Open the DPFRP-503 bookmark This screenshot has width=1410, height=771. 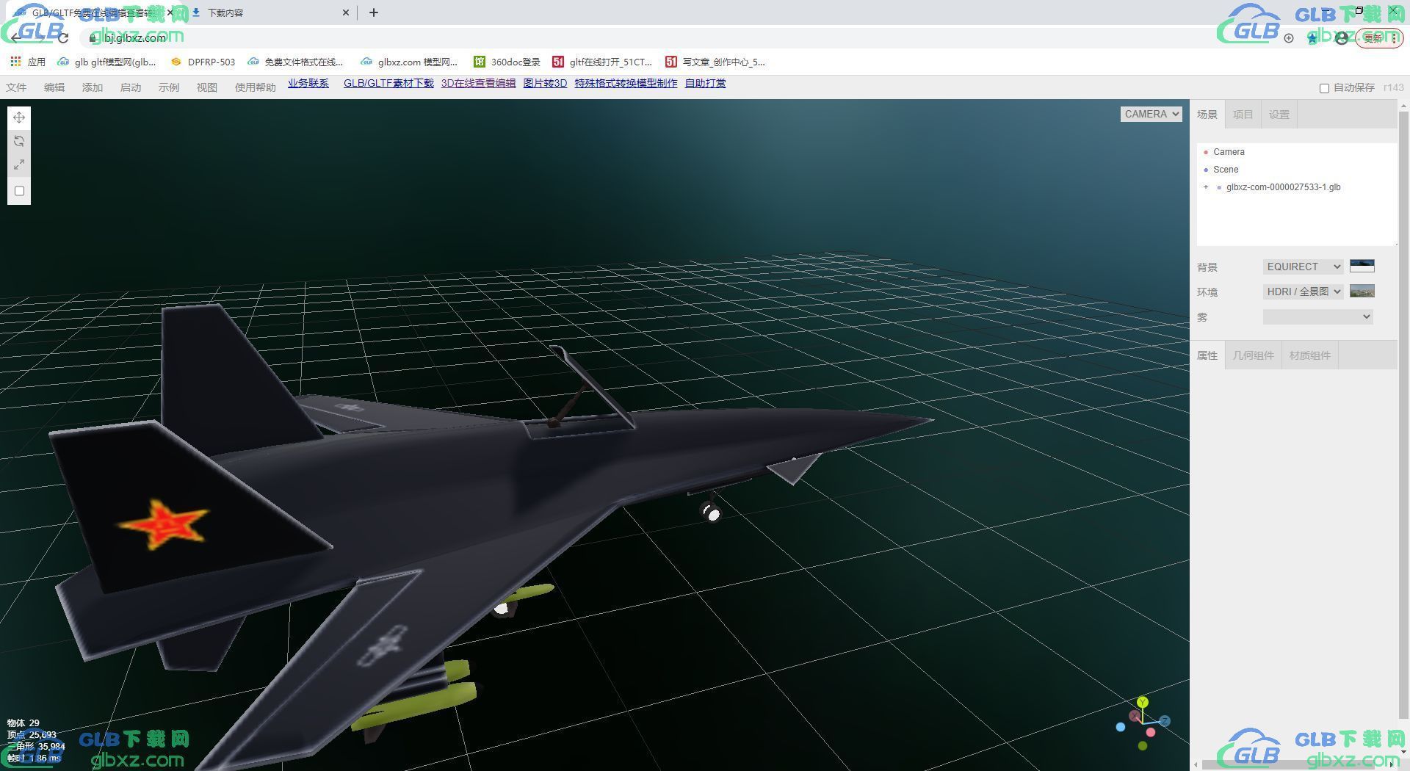pyautogui.click(x=203, y=62)
